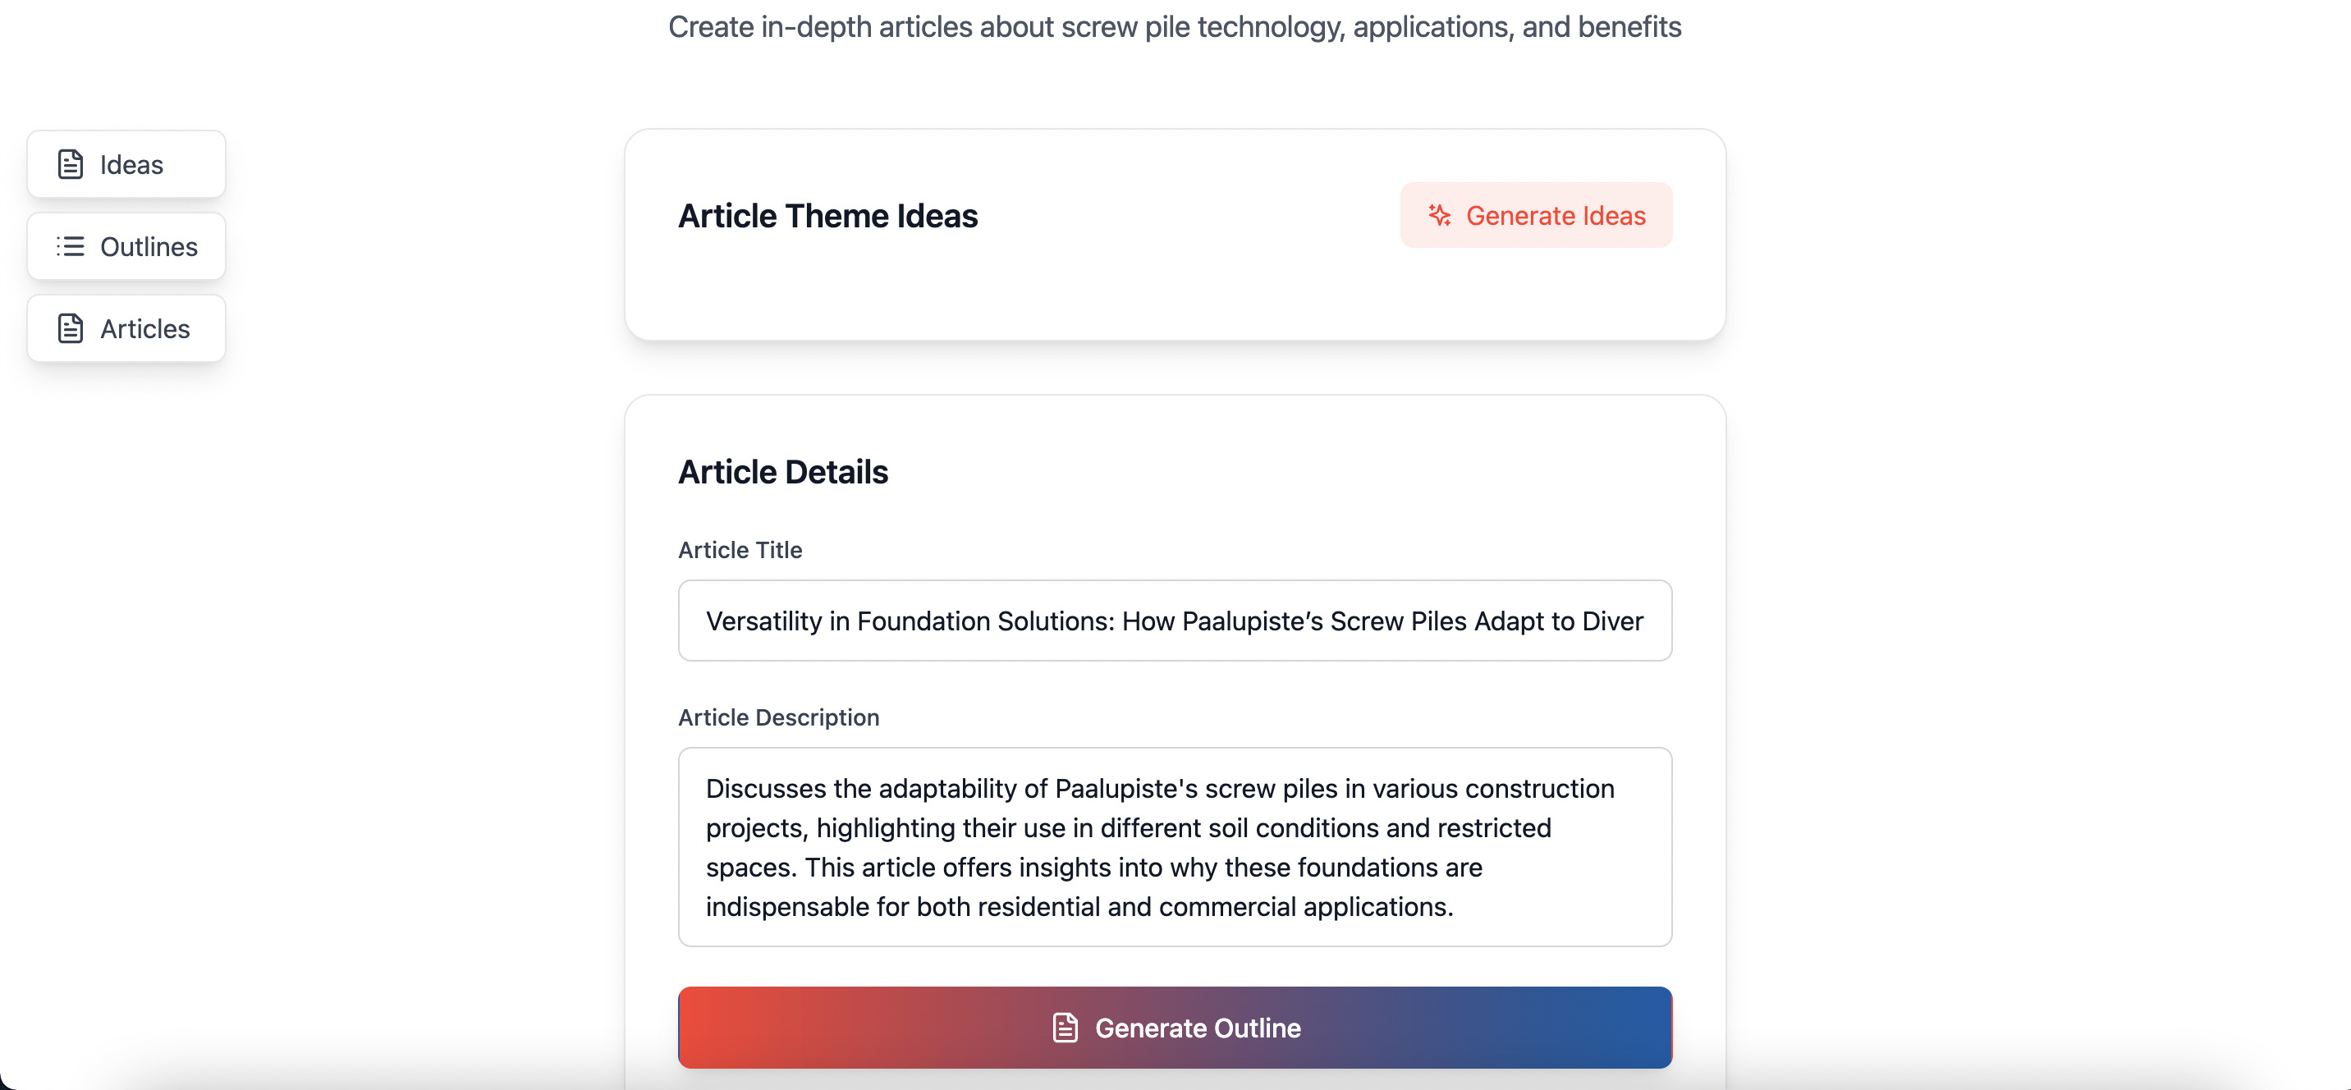Click the Generate Outline gradient button
The height and width of the screenshot is (1090, 2351).
(1175, 1028)
